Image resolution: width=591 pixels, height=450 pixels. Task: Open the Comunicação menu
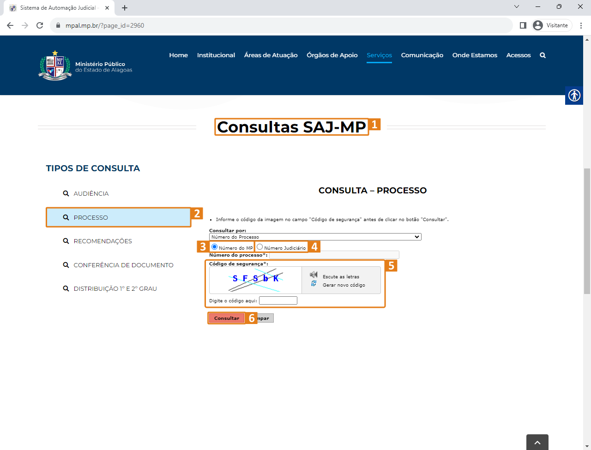[x=422, y=55]
